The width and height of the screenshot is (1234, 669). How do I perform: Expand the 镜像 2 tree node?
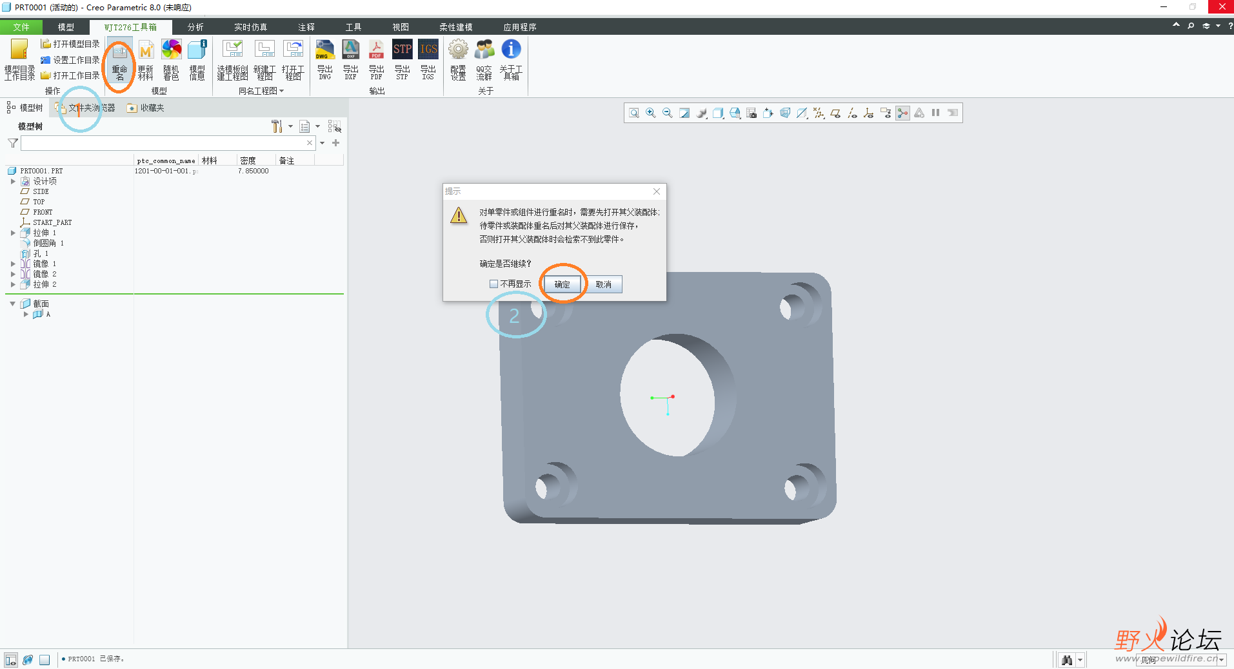tap(13, 275)
